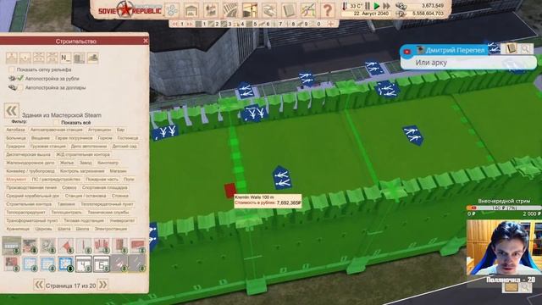Click previous quick bar page arrows

(x=175, y=24)
